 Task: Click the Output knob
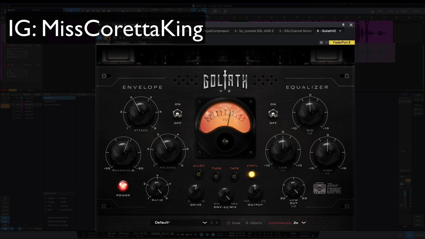(255, 192)
